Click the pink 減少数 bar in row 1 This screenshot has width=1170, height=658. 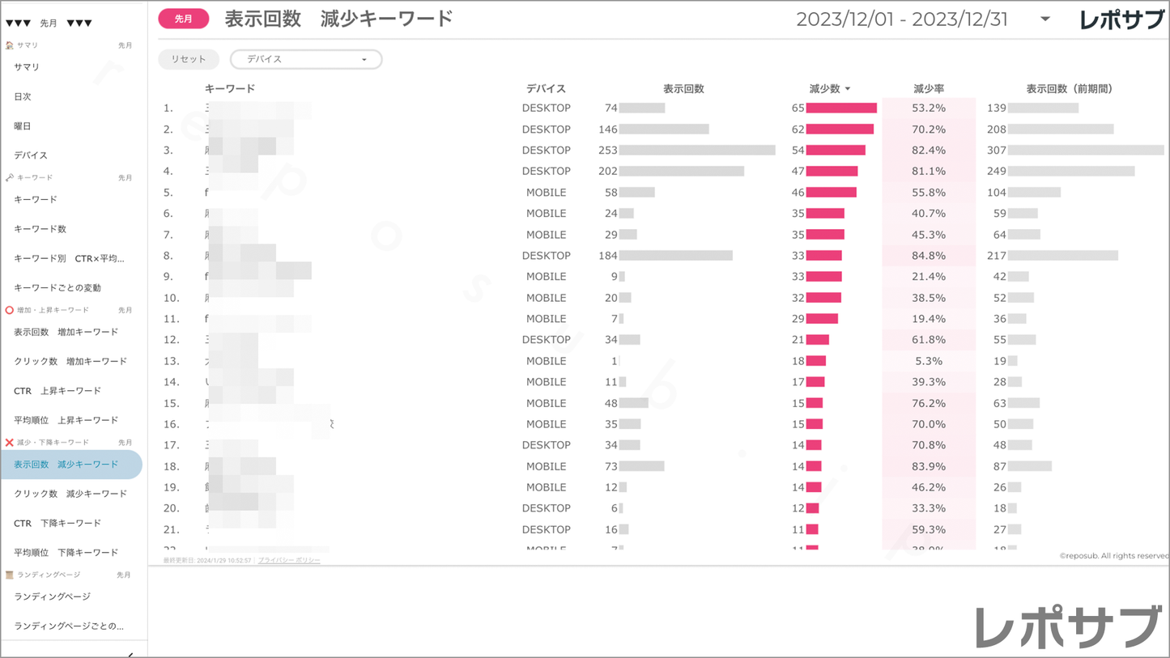[x=841, y=108]
